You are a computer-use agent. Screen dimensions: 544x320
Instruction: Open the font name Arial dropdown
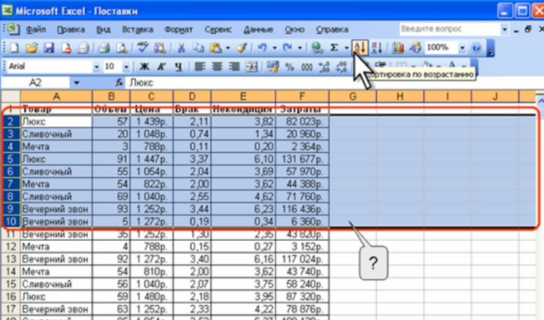coord(96,67)
